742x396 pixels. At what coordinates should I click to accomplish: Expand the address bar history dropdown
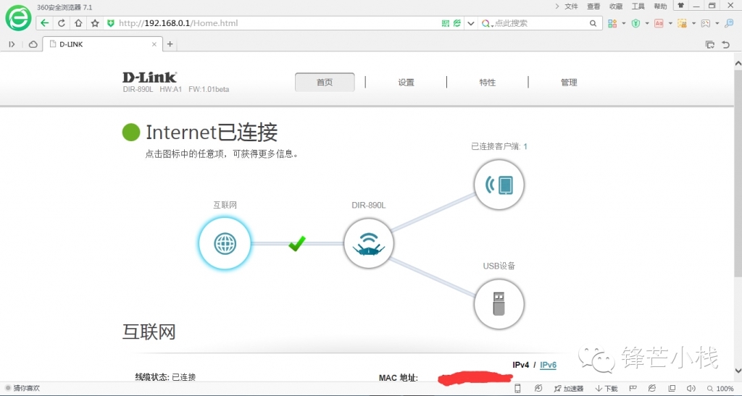(x=470, y=23)
